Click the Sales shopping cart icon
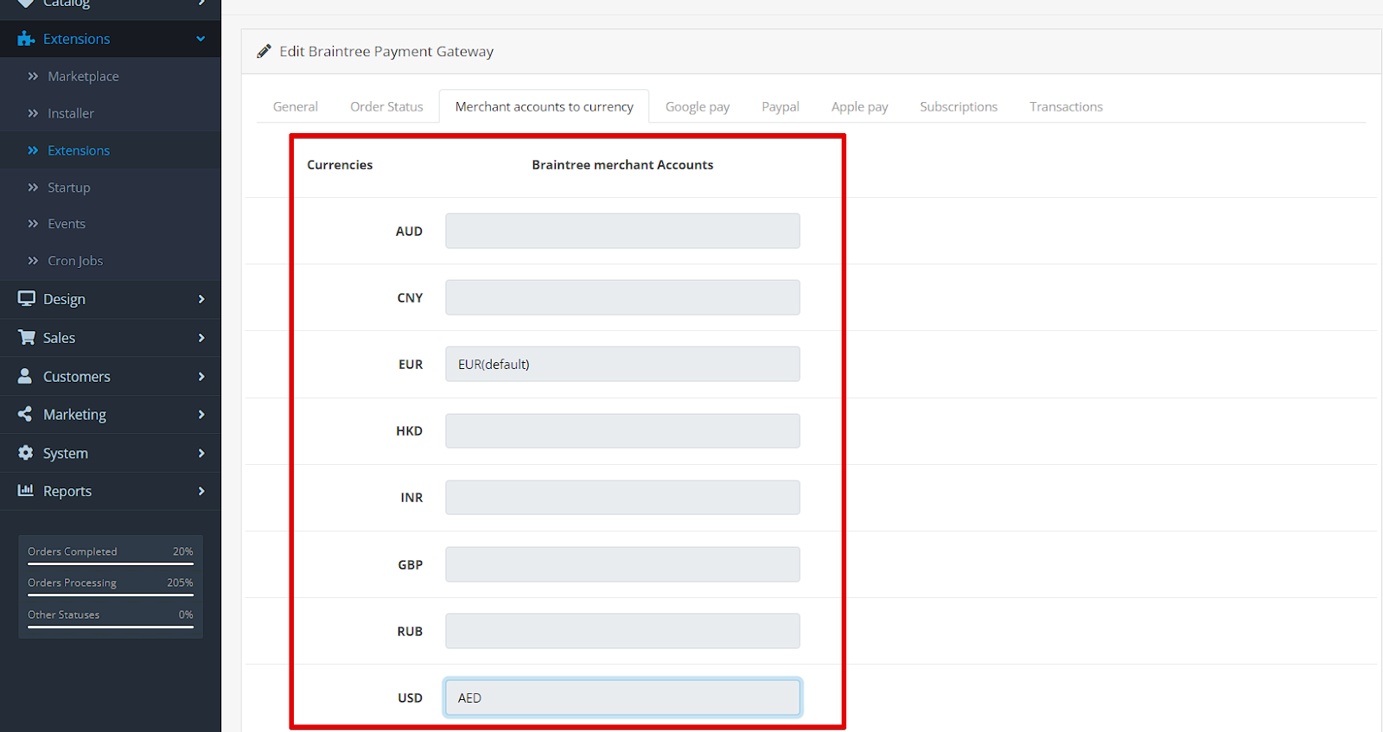Image resolution: width=1383 pixels, height=732 pixels. [x=27, y=337]
